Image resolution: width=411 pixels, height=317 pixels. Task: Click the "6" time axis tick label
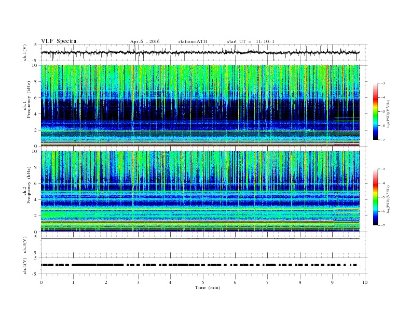click(235, 282)
